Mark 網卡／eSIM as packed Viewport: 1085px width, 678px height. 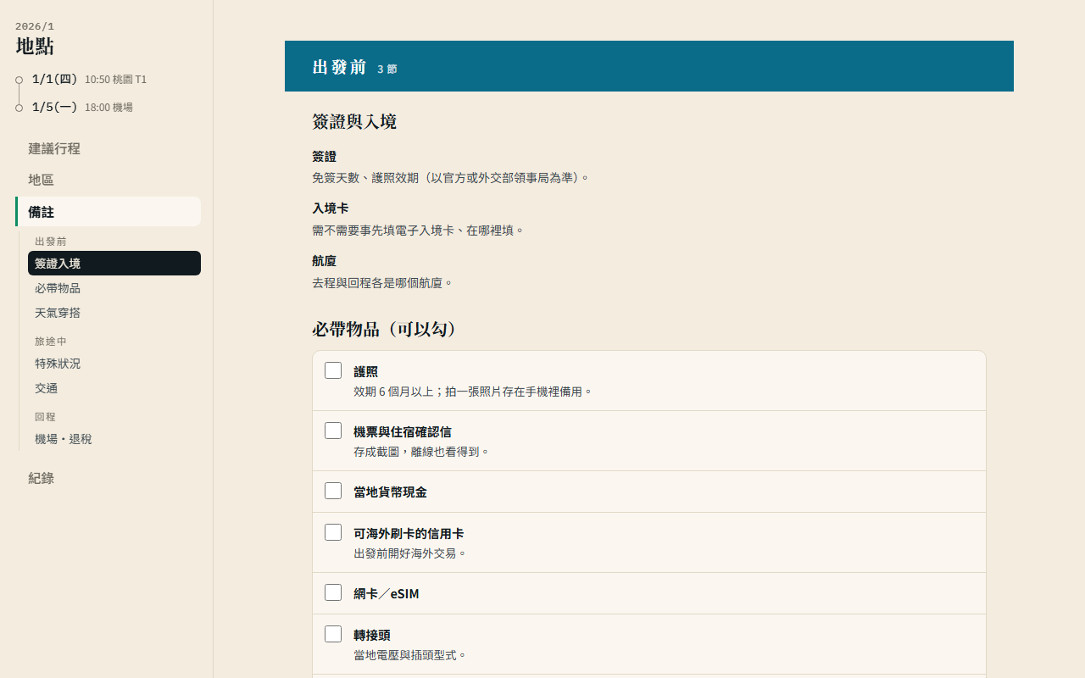point(333,592)
